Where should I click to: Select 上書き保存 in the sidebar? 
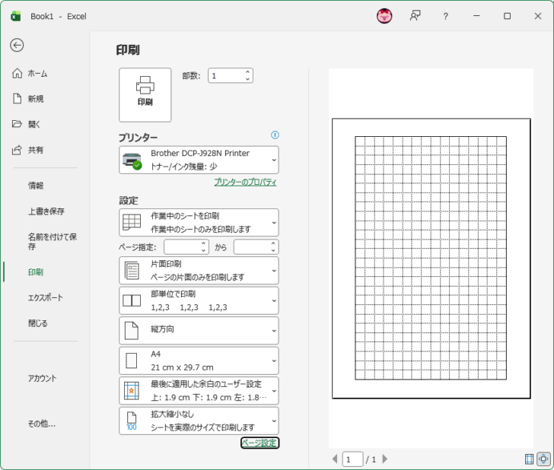click(x=45, y=211)
